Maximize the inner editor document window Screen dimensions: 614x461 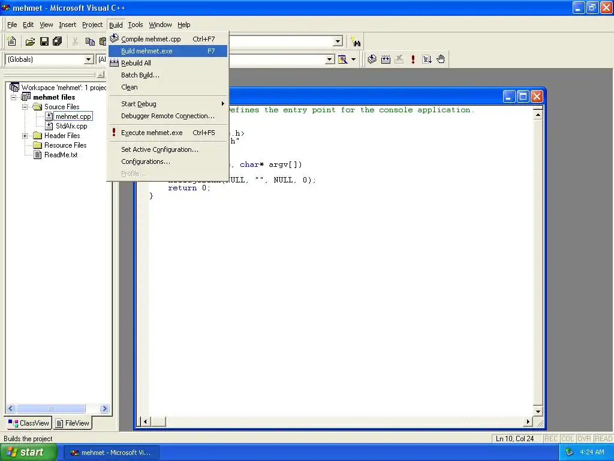(x=523, y=97)
